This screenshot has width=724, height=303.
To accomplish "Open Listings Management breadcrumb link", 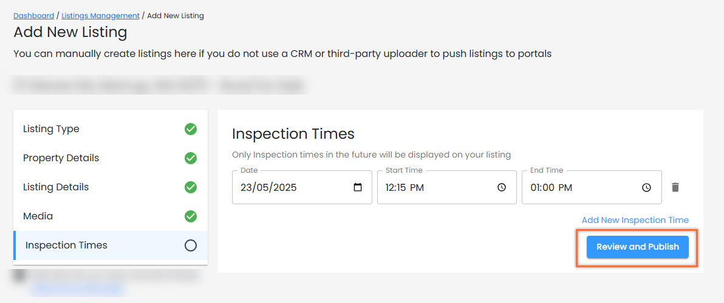I will point(101,16).
